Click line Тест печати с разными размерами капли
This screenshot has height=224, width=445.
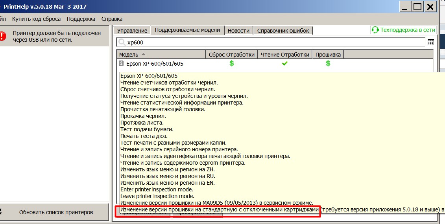click(174, 143)
